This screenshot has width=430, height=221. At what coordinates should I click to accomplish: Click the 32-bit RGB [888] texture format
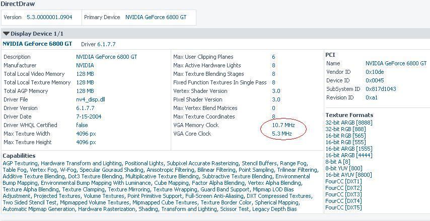tap(345, 129)
